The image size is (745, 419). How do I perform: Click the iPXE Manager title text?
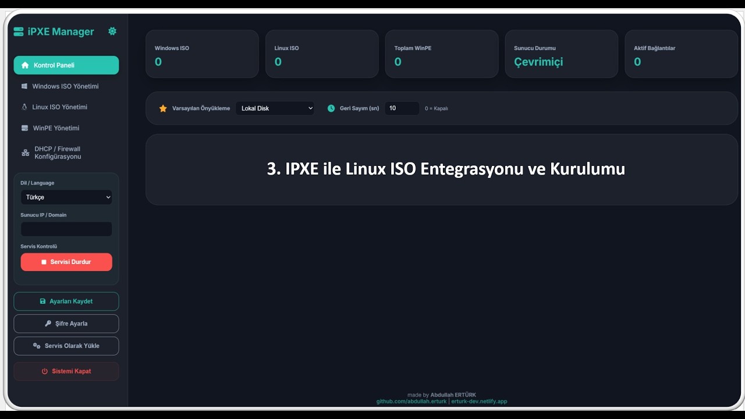click(x=61, y=32)
